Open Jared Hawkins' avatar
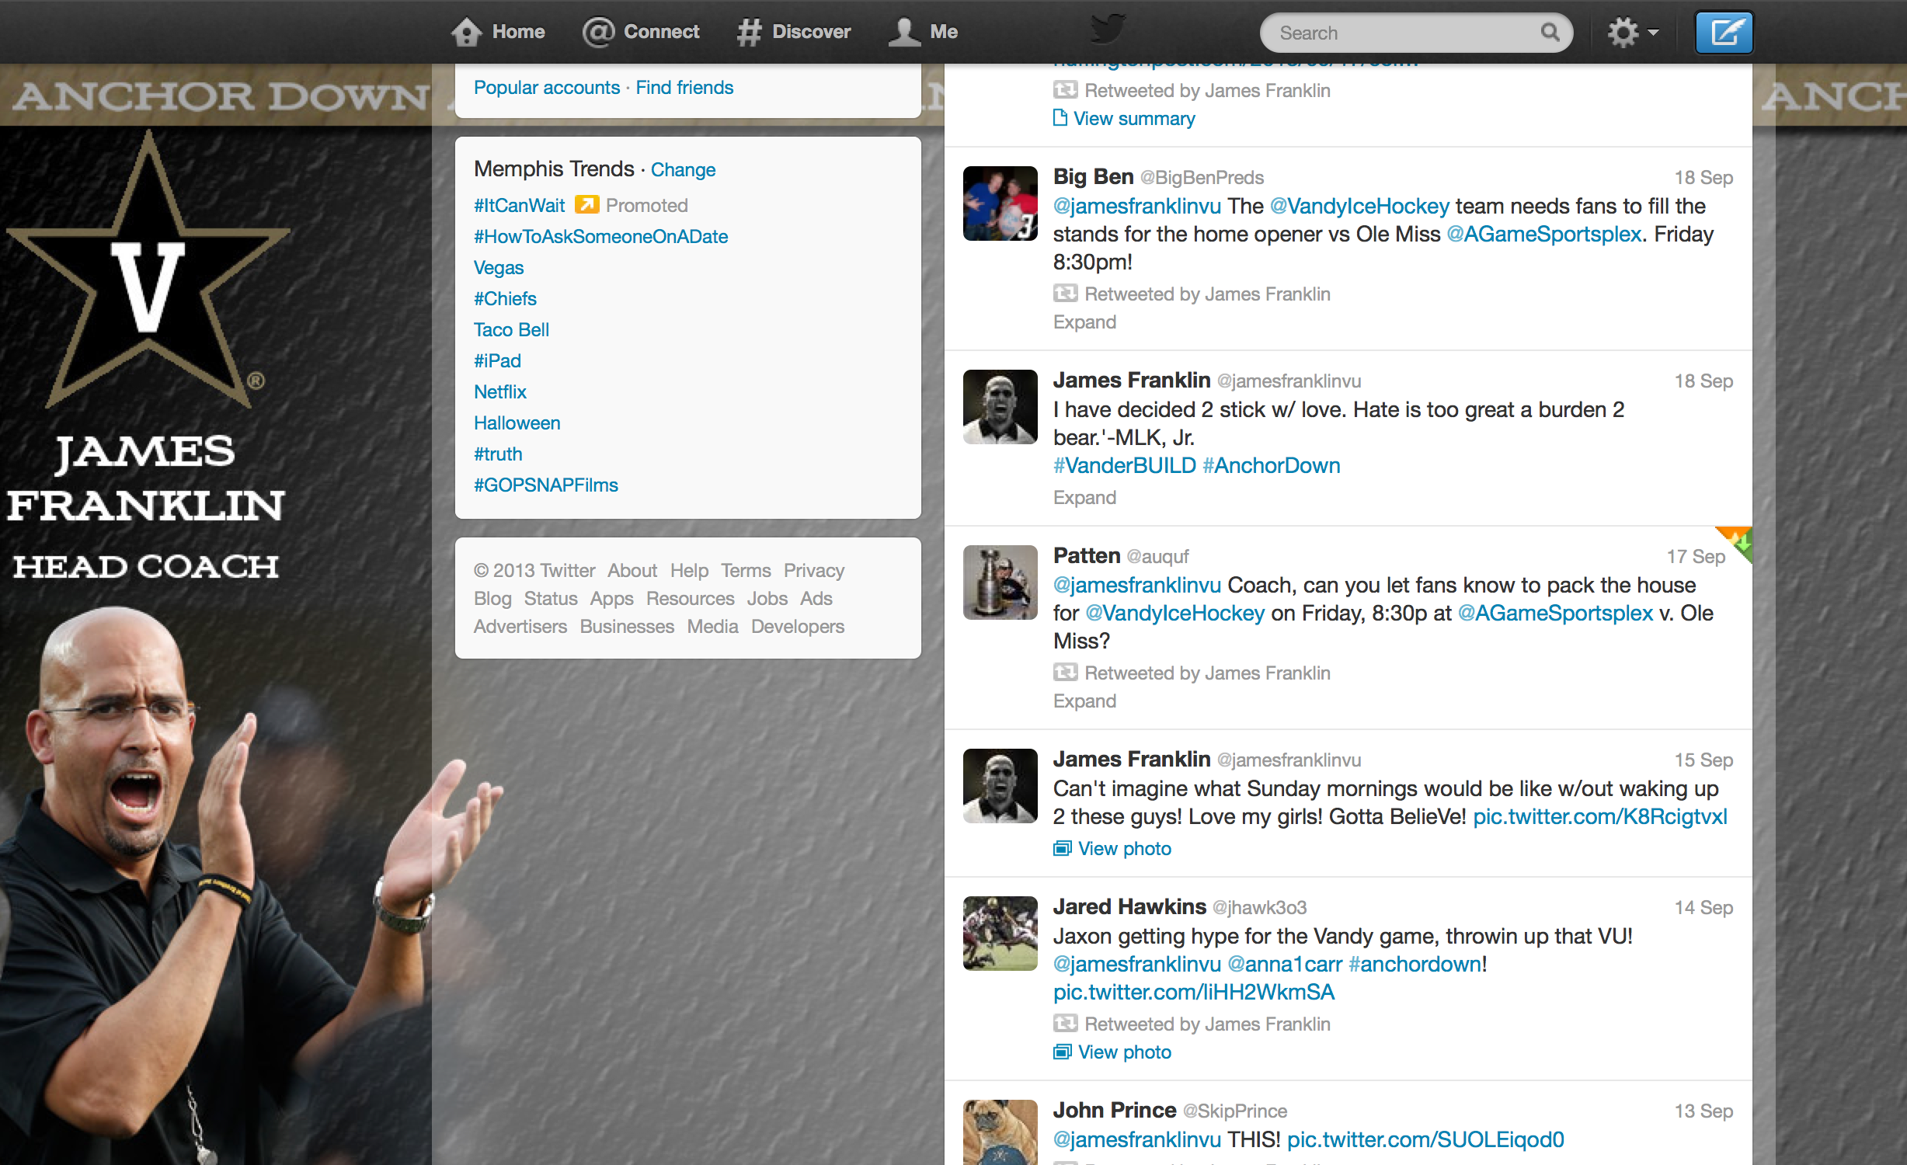This screenshot has width=1907, height=1165. tap(1000, 934)
